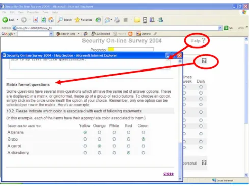This screenshot has height=186, width=250.
Task: Click the question mark icon below Help
Action: pos(204,61)
